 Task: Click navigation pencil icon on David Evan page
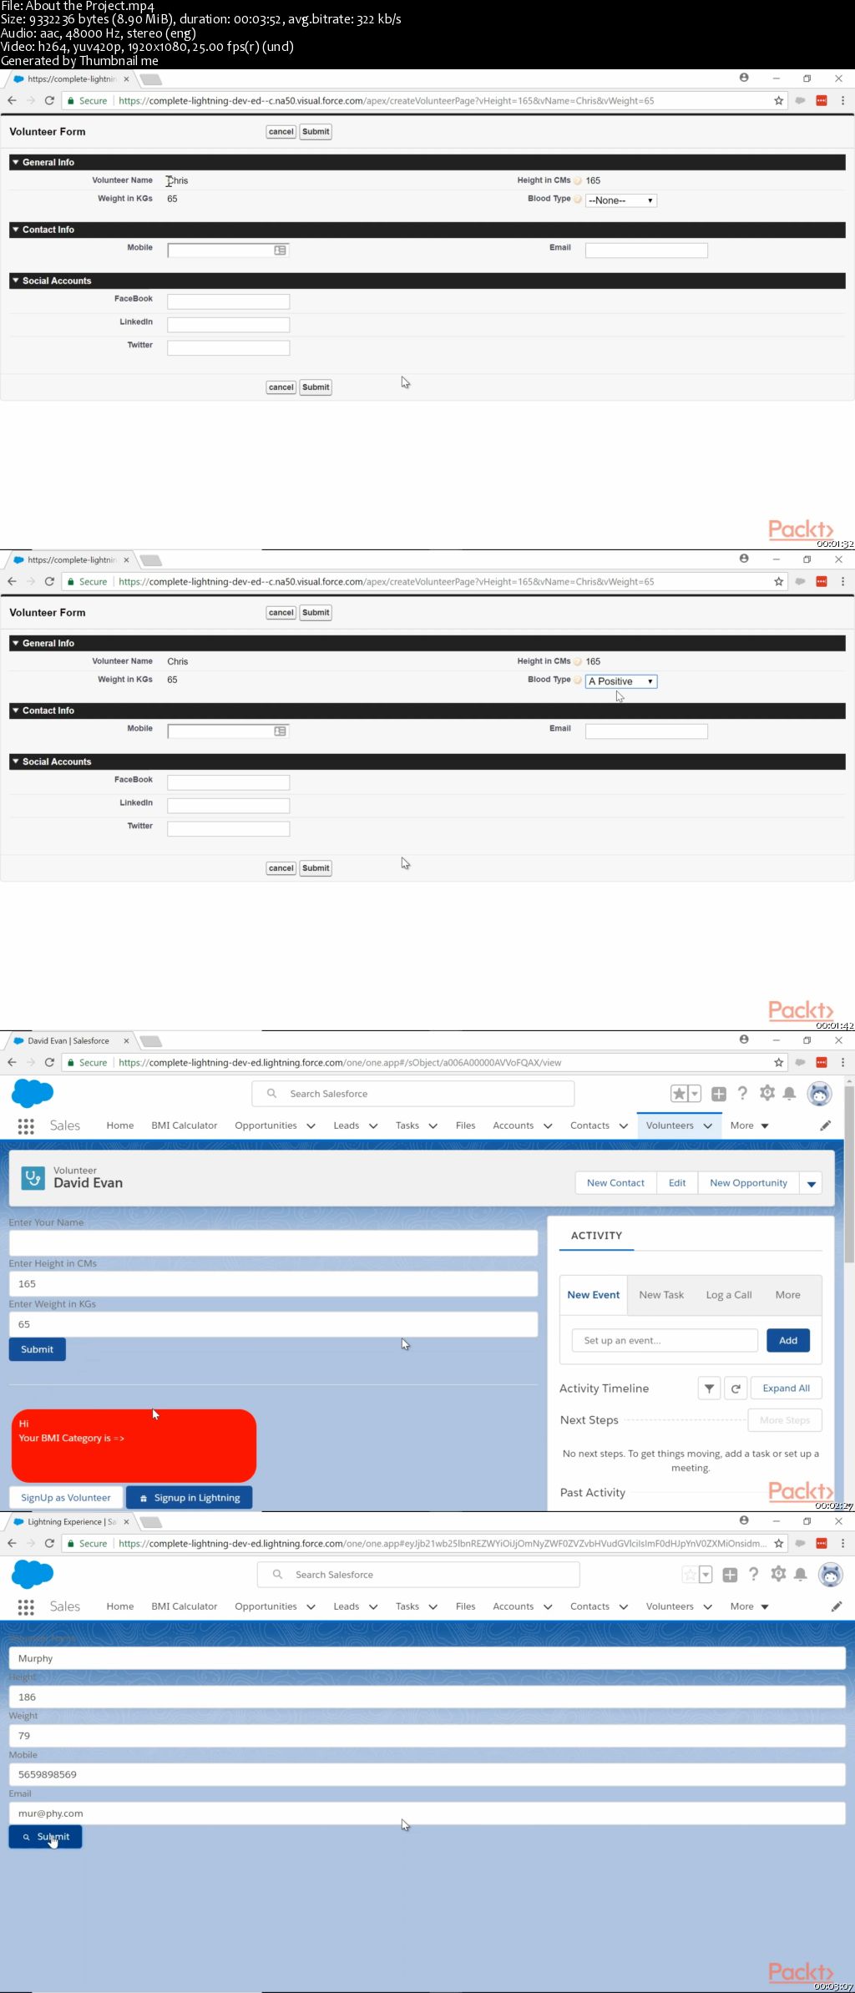point(825,1125)
